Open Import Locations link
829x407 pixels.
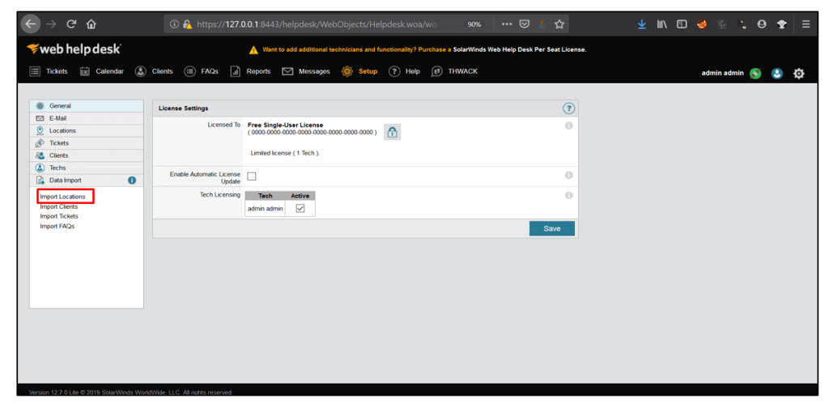tap(62, 197)
